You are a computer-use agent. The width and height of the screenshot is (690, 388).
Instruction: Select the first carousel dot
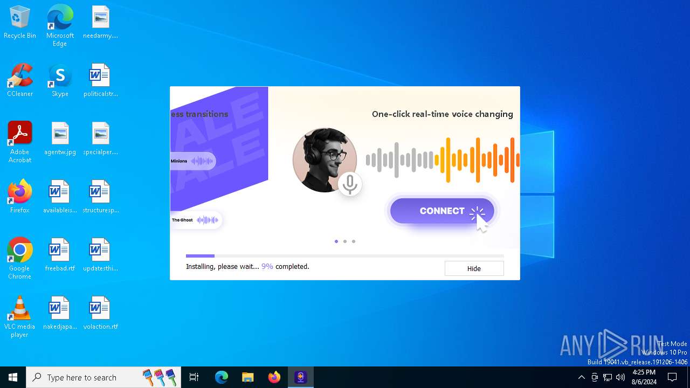(336, 241)
